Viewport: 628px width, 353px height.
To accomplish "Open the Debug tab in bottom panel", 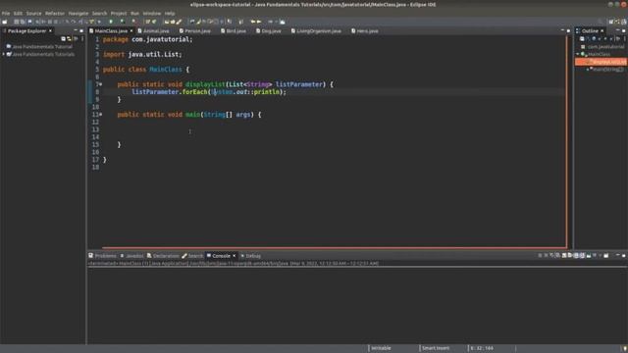I will pyautogui.click(x=251, y=256).
